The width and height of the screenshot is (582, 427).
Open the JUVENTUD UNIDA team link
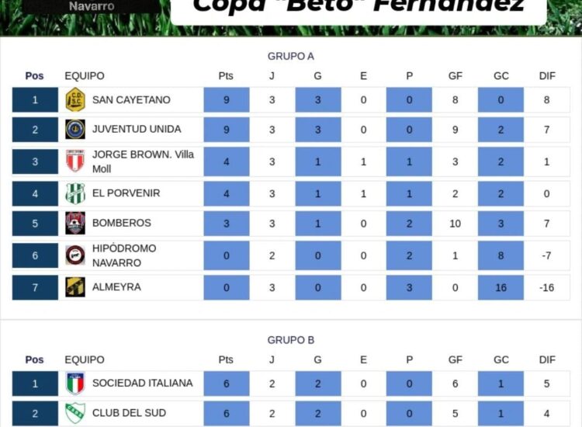point(137,129)
